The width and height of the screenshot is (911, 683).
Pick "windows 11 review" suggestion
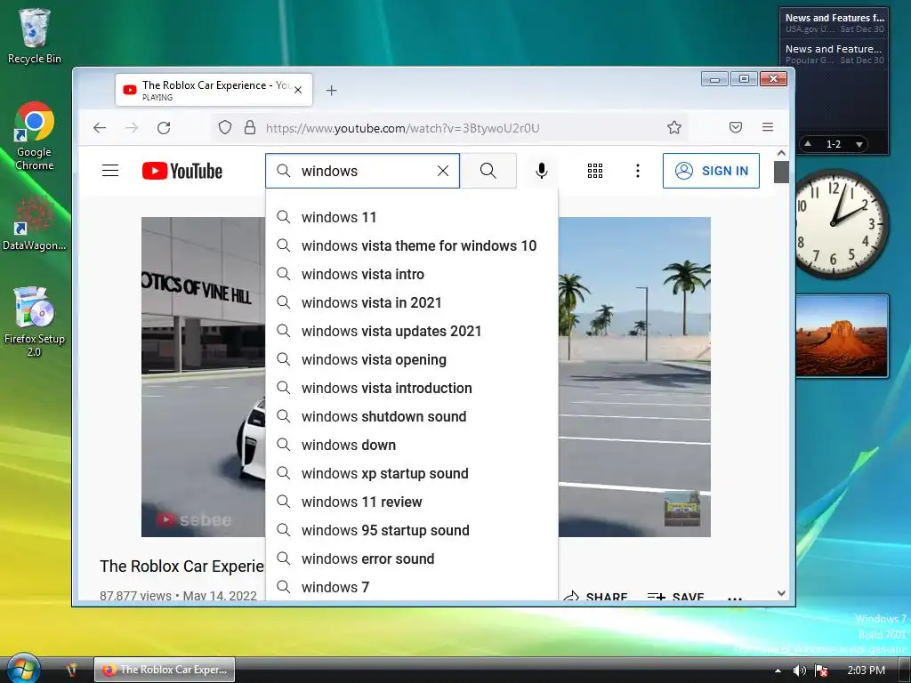coord(411,502)
